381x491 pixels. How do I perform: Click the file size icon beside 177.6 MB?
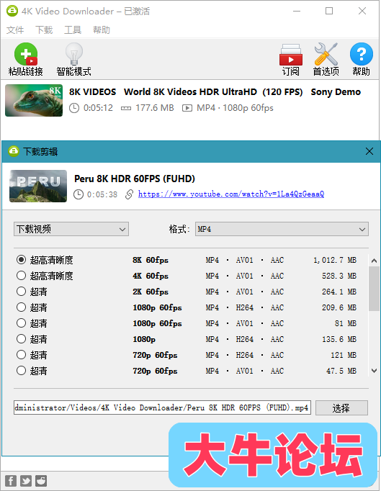pos(126,108)
